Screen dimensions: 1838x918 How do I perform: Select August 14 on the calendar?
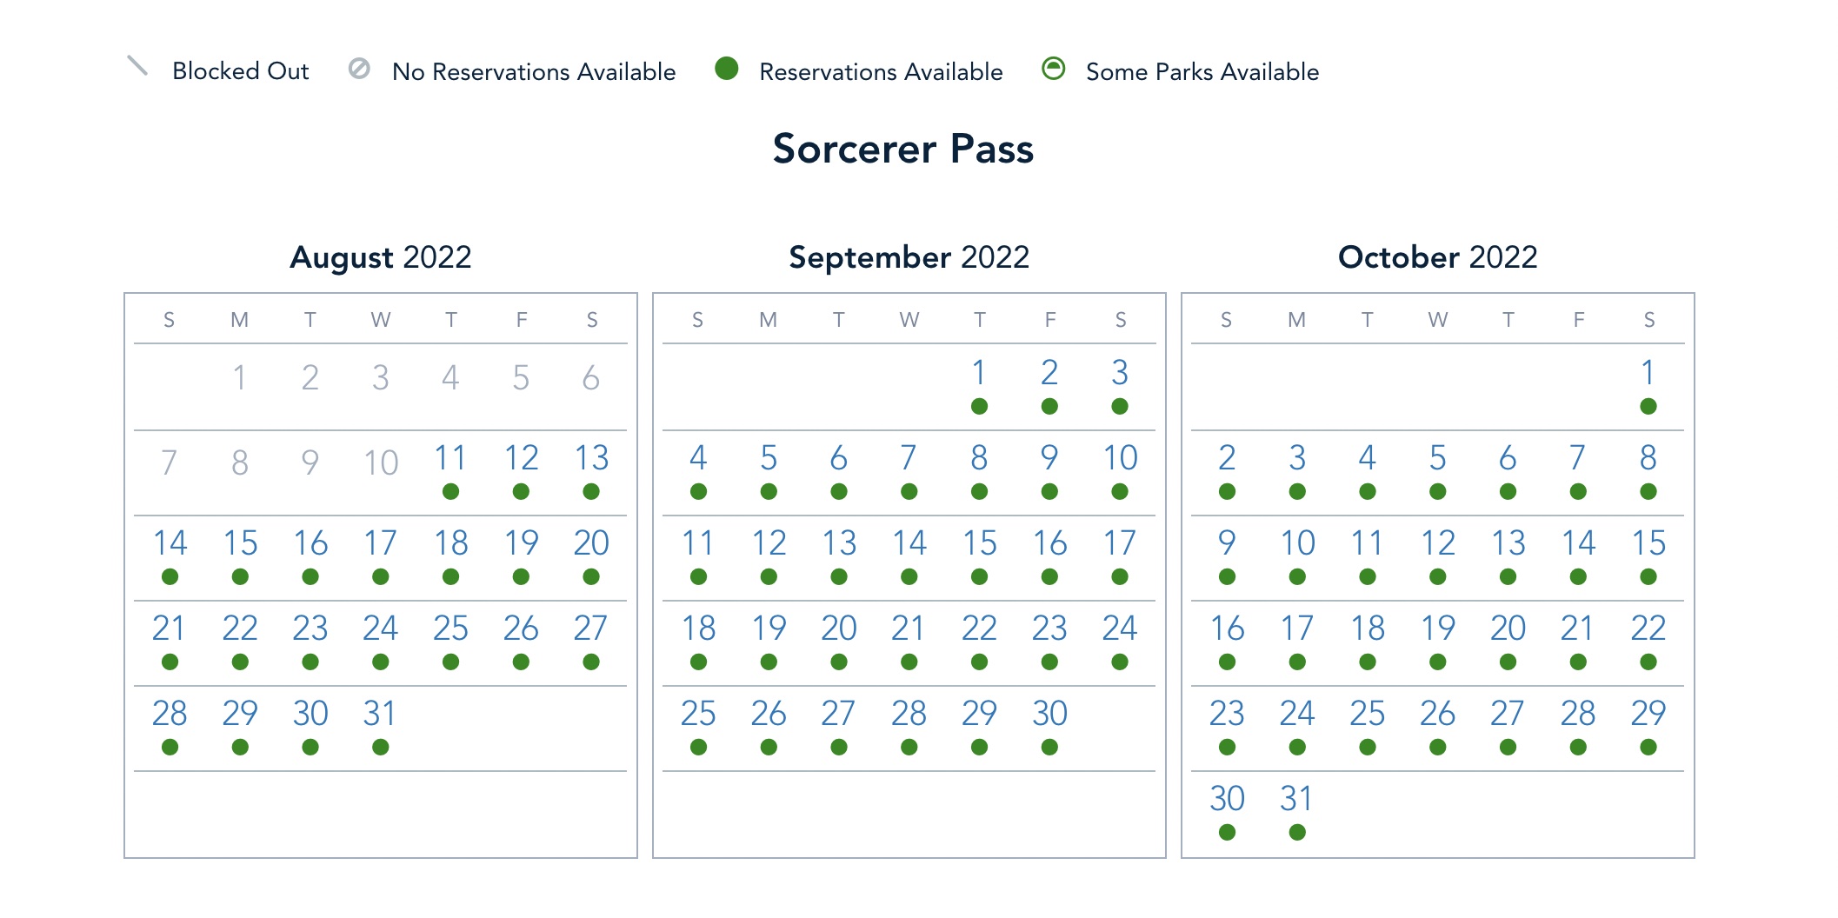tap(170, 543)
